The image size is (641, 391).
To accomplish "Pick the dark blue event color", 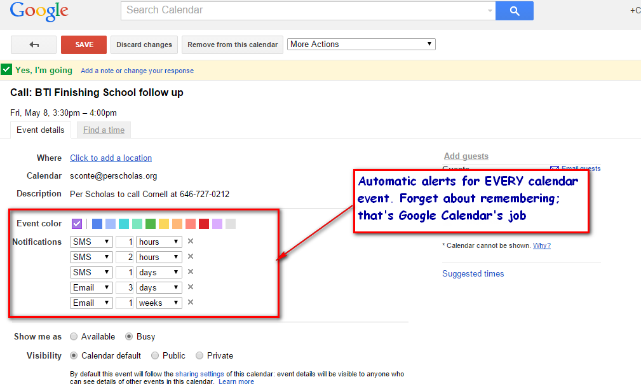I will (x=97, y=224).
